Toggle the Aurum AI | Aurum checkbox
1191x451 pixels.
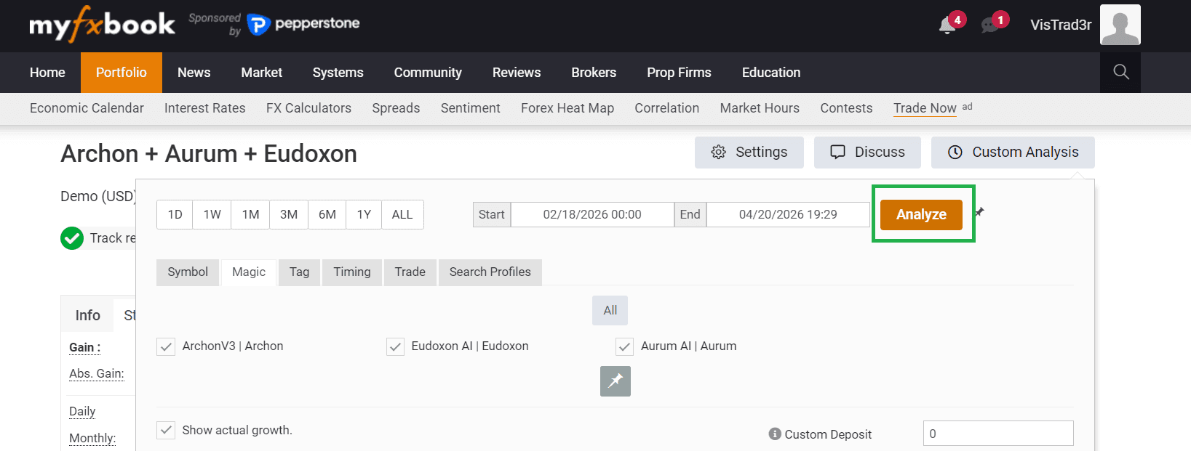(x=624, y=346)
